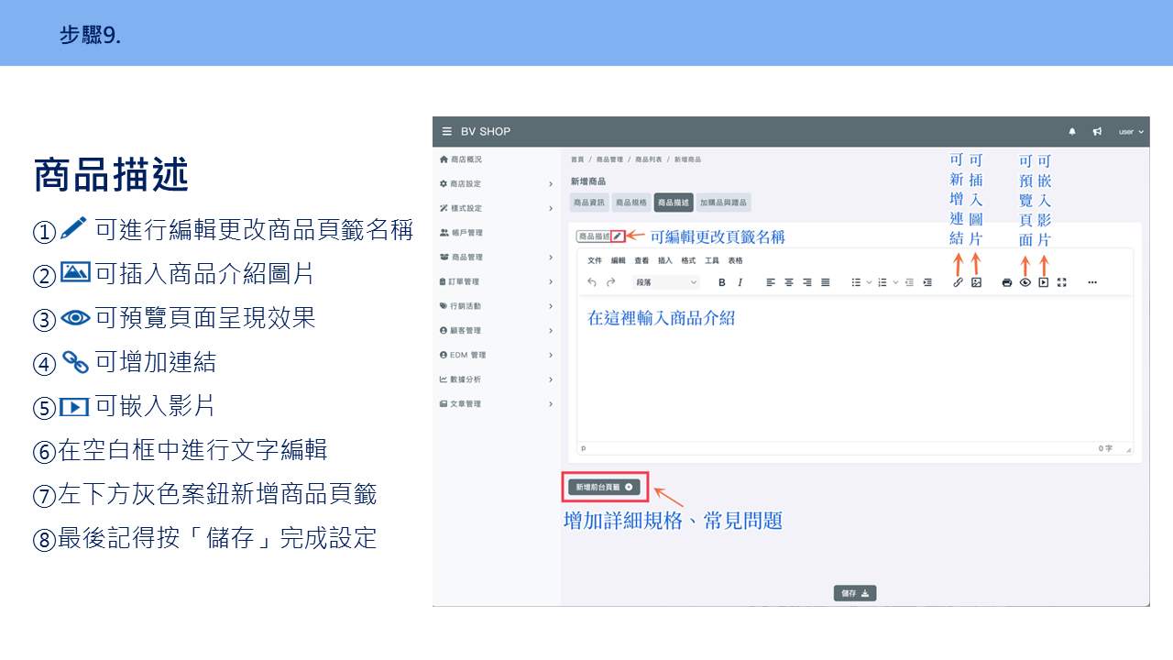Open the user account dropdown
This screenshot has height=660, width=1173.
pyautogui.click(x=1131, y=132)
